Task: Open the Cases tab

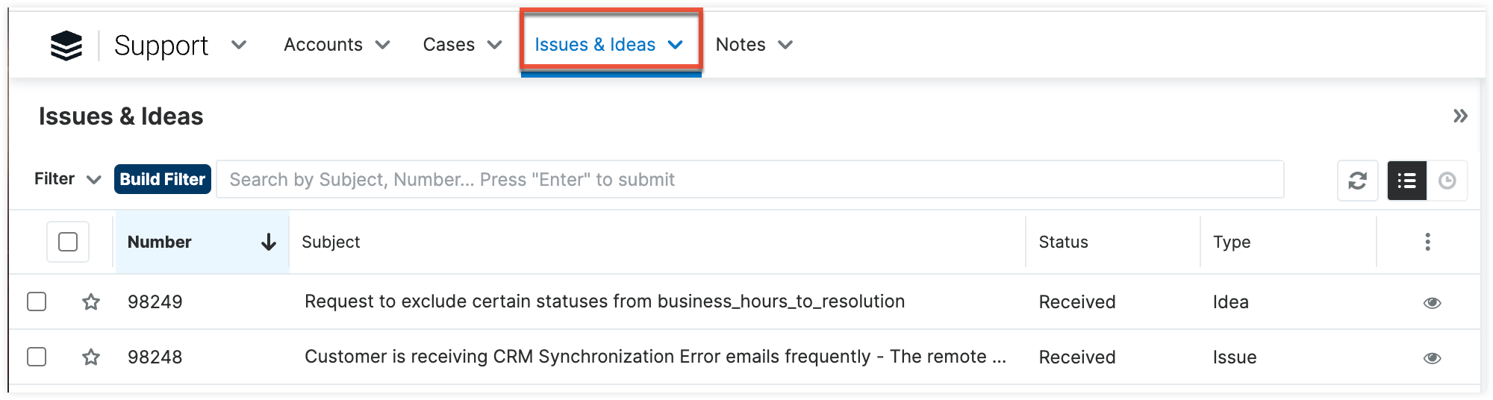Action: tap(449, 45)
